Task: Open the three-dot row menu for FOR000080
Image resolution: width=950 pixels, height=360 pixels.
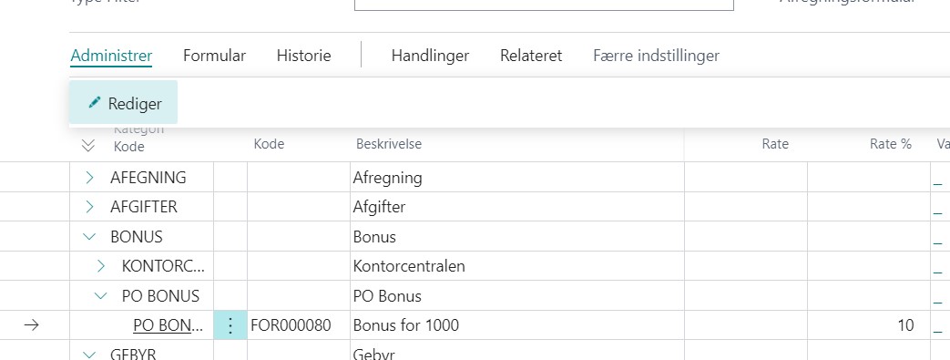Action: pyautogui.click(x=230, y=325)
